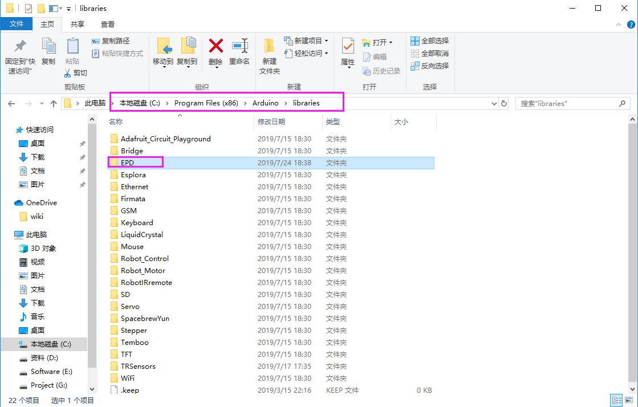638x407 pixels.
Task: Click the Rename icon in ribbon
Action: (x=239, y=46)
